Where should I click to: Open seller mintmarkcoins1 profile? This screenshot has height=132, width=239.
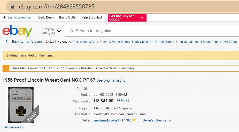[107, 120]
